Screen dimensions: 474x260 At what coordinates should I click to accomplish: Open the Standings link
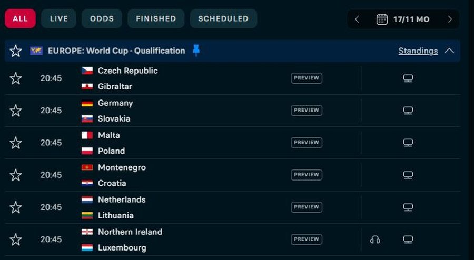[418, 51]
